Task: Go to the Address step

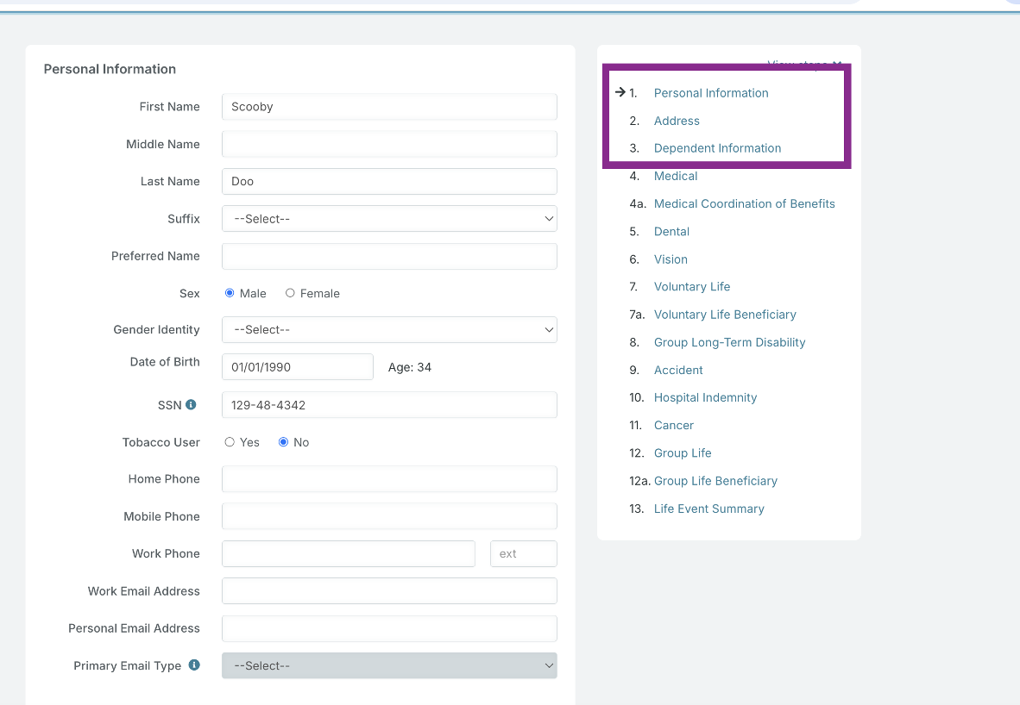Action: [x=677, y=121]
